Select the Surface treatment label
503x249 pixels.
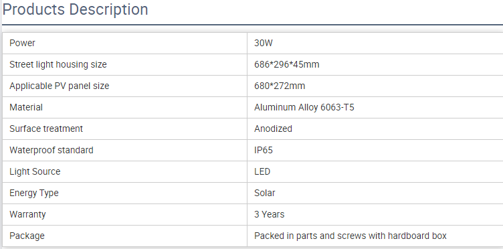click(x=46, y=129)
